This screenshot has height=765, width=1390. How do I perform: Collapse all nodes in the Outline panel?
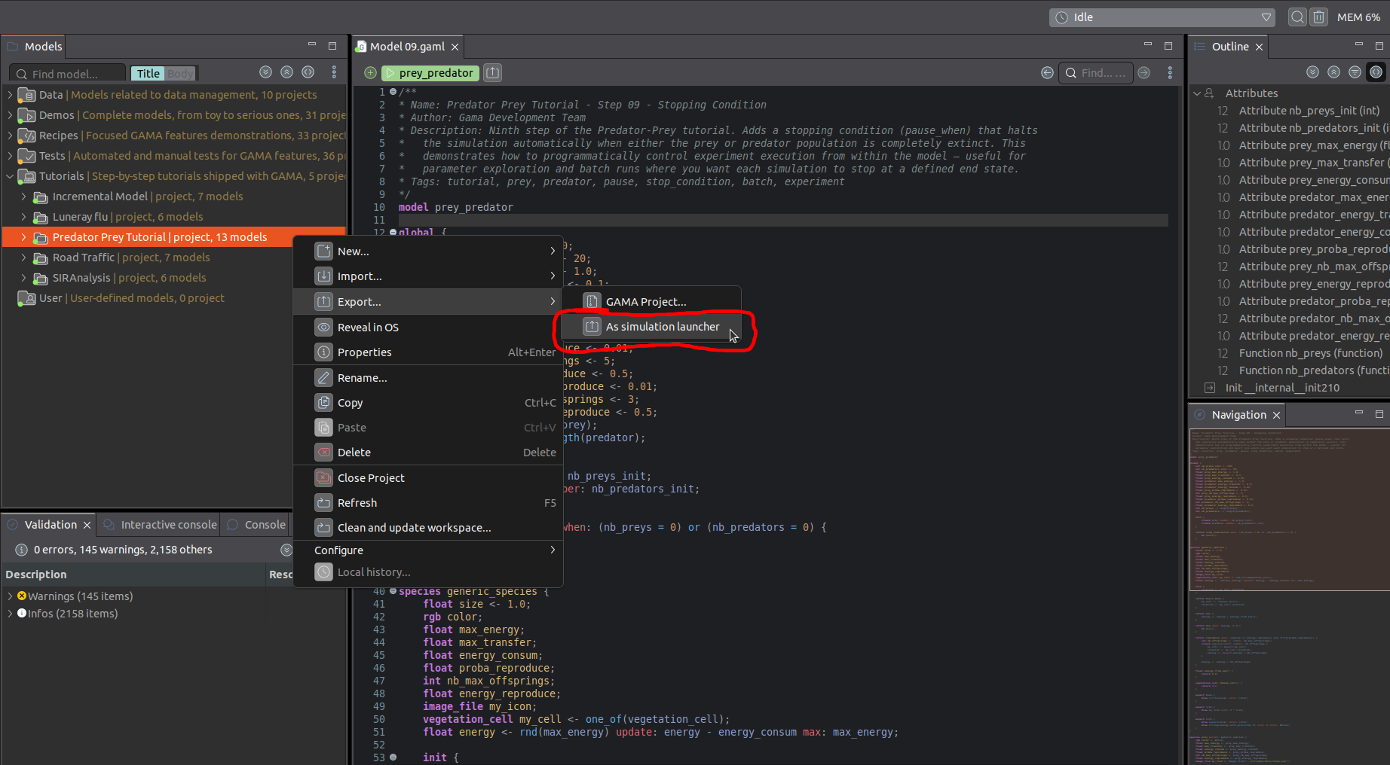click(x=1333, y=72)
